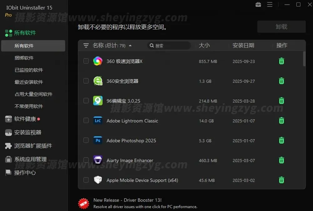Image resolution: width=313 pixels, height=211 pixels.
Task: Click the search magnifier icon
Action: coord(152,46)
